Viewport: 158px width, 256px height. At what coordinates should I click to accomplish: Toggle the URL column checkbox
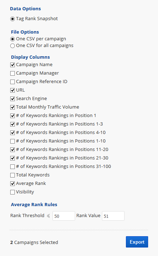(13, 91)
